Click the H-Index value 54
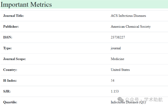The image size is (168, 105). point(113,81)
